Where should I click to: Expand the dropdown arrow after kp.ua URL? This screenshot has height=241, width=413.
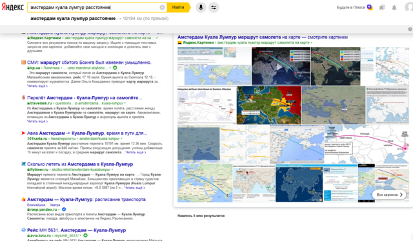pyautogui.click(x=110, y=68)
